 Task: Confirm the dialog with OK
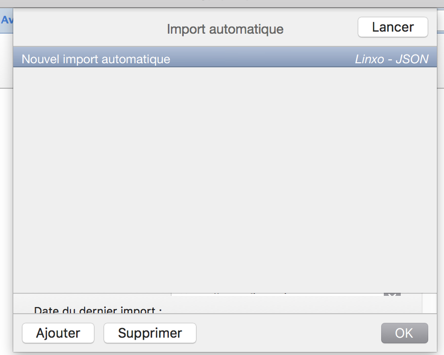click(x=404, y=333)
